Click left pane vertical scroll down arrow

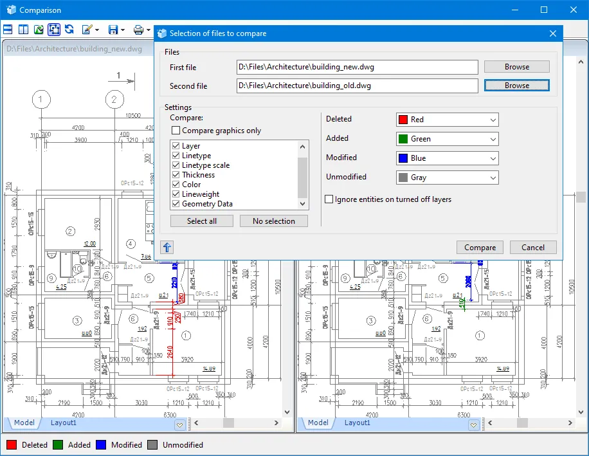click(287, 412)
